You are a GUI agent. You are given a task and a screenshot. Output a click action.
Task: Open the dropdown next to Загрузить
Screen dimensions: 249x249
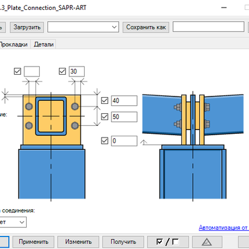(83, 27)
